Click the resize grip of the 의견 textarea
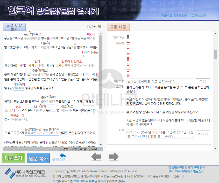The image size is (219, 183). (x=193, y=137)
